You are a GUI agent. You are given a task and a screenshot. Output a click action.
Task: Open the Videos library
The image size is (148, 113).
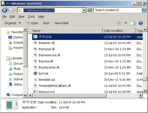coord(15,84)
